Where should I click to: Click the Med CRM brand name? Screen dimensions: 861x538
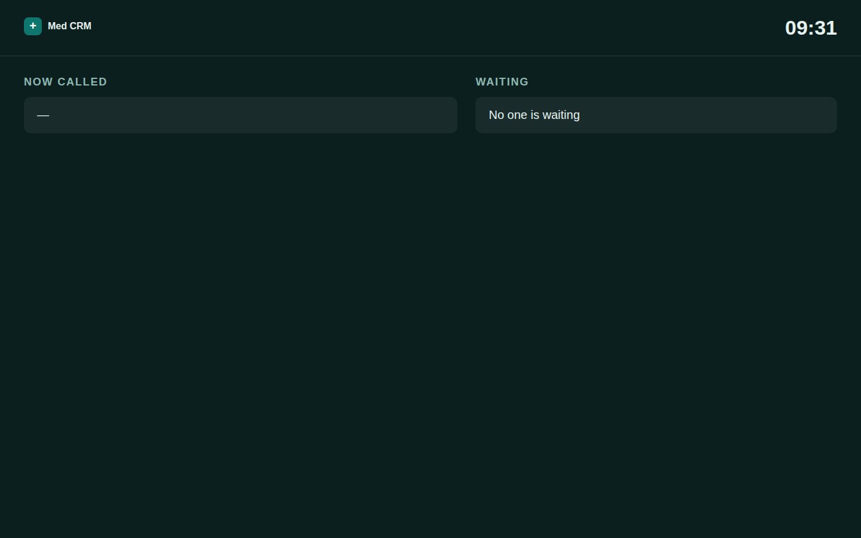[69, 26]
